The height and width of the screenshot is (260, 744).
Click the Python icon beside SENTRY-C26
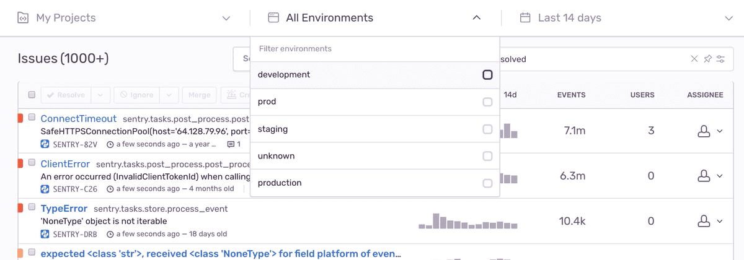coord(45,189)
